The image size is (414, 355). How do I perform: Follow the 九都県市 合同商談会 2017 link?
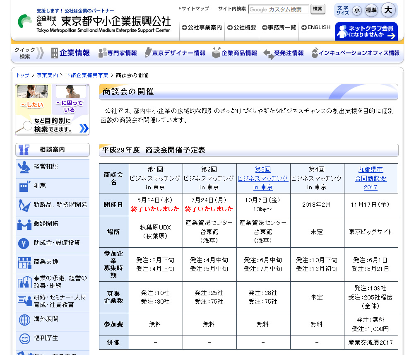[371, 178]
